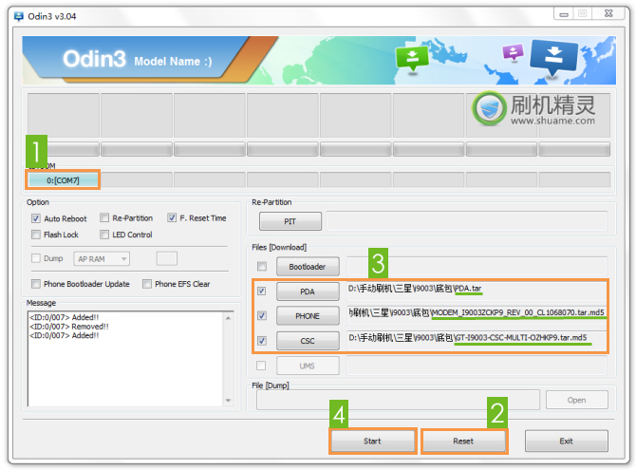Click the Reset button
Screen dimensions: 636x470
tap(463, 441)
